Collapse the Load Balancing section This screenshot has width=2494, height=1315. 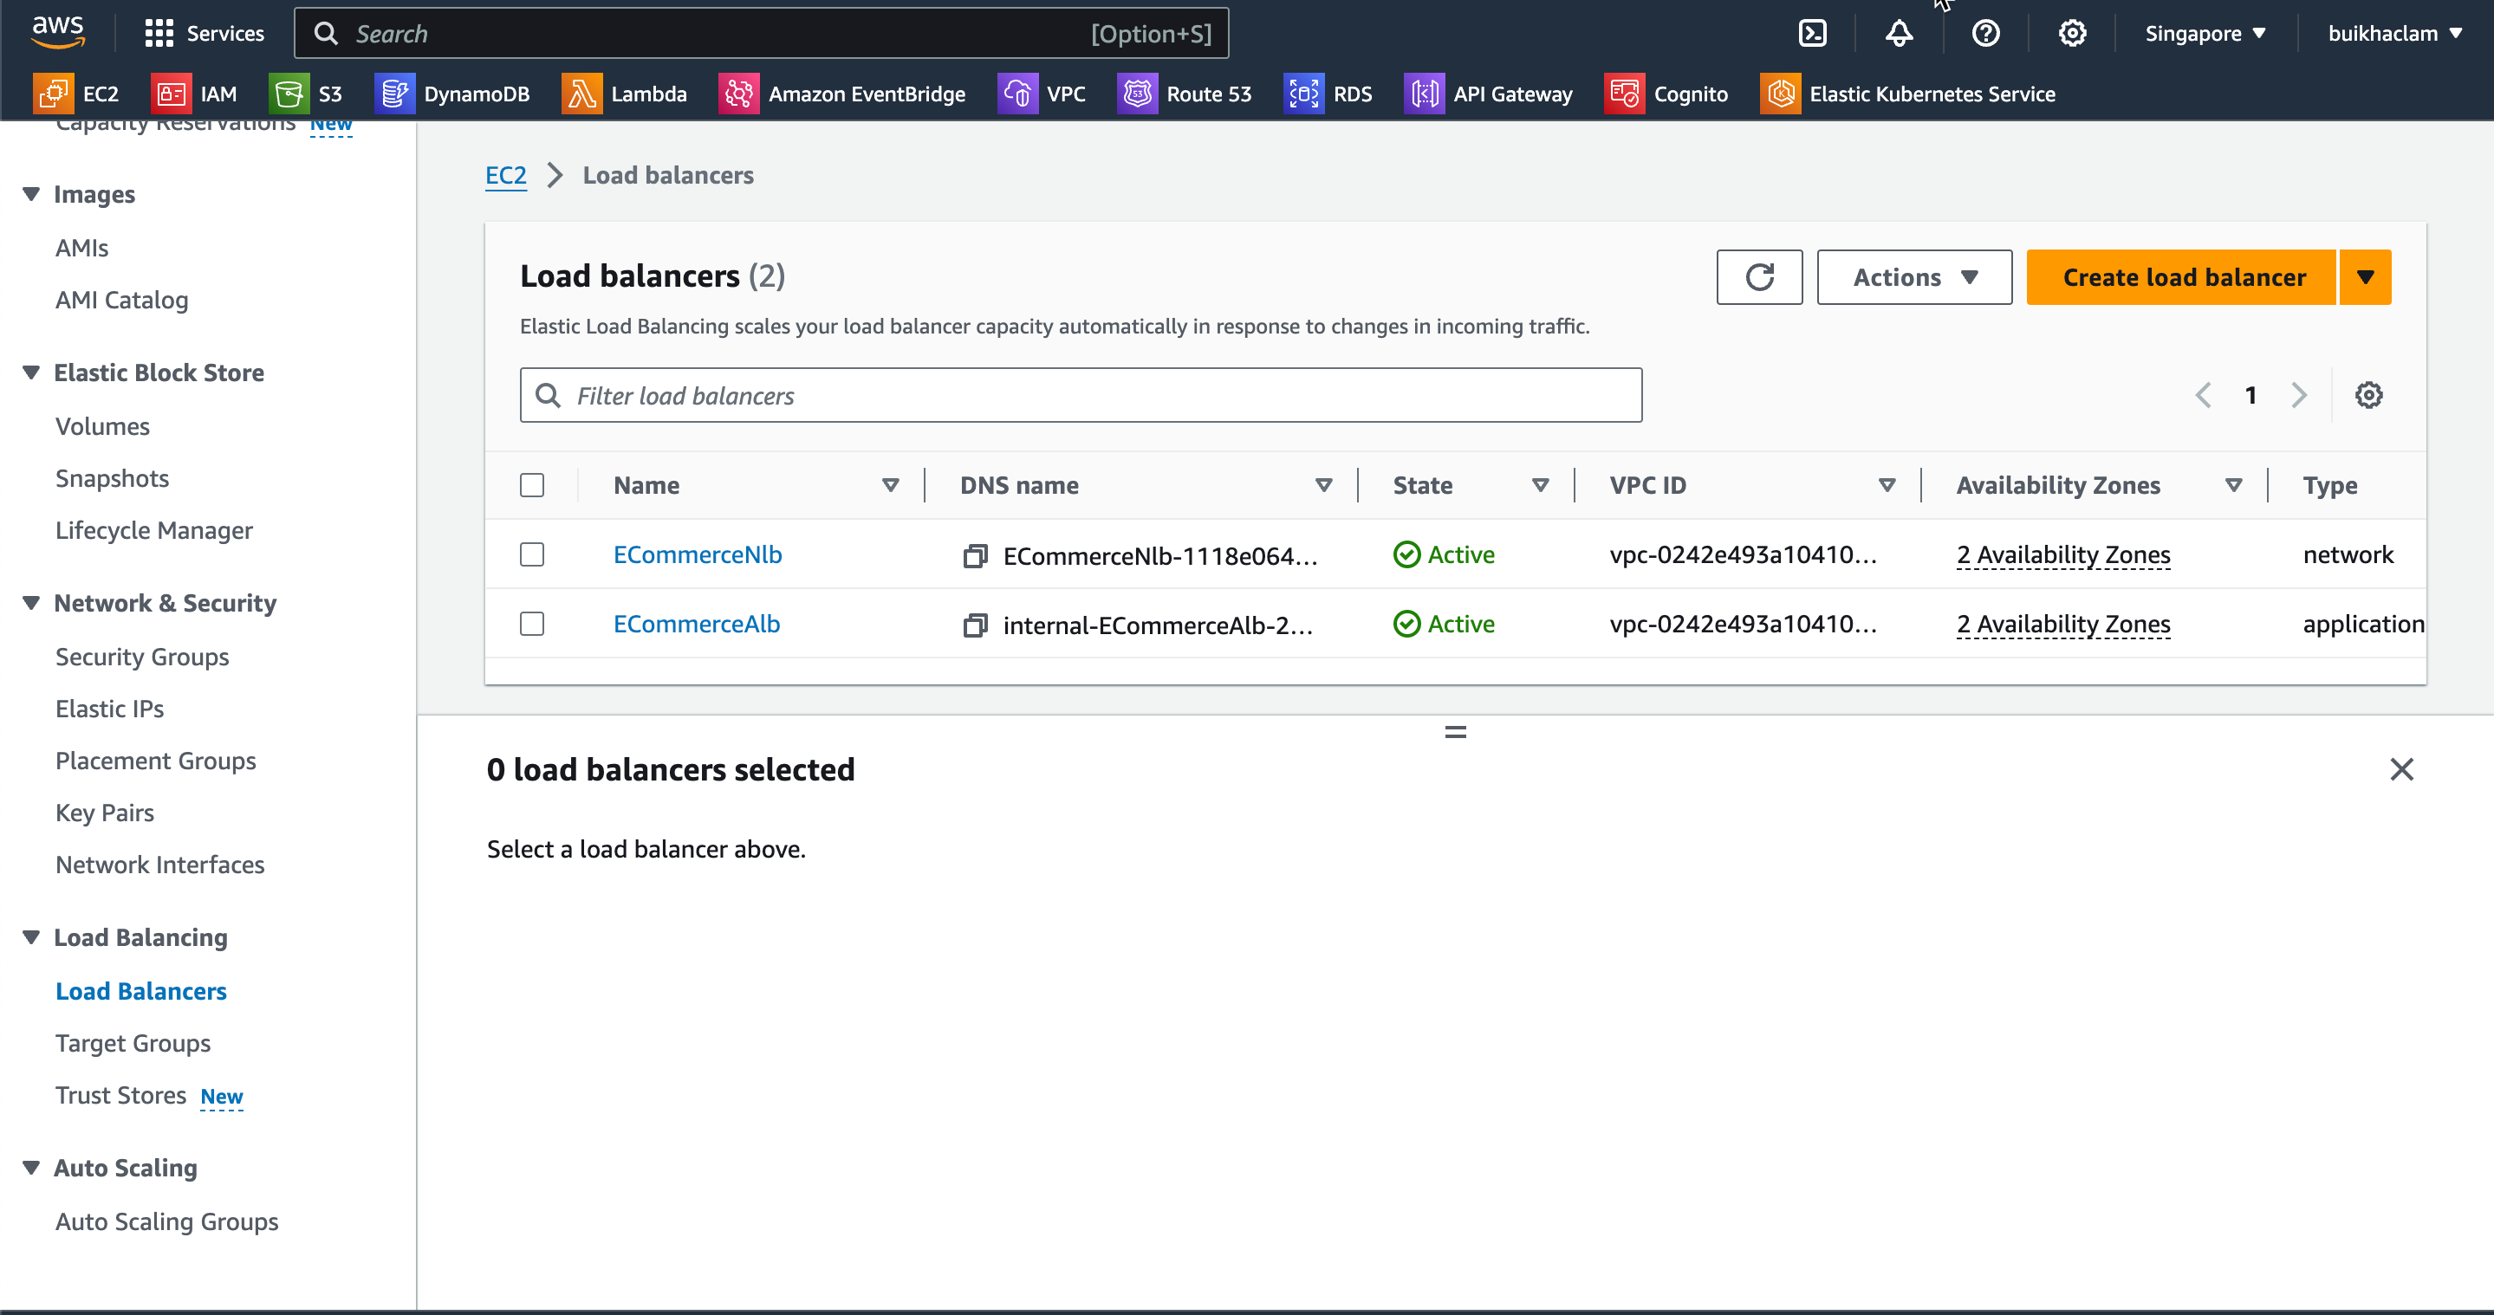coord(31,937)
